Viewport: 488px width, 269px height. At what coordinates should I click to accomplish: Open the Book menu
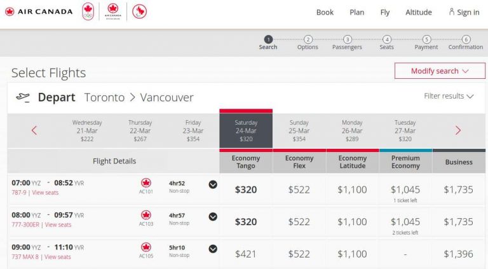(x=325, y=12)
